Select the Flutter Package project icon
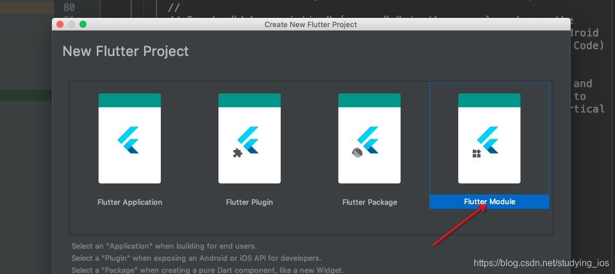The image size is (615, 274). 369,138
